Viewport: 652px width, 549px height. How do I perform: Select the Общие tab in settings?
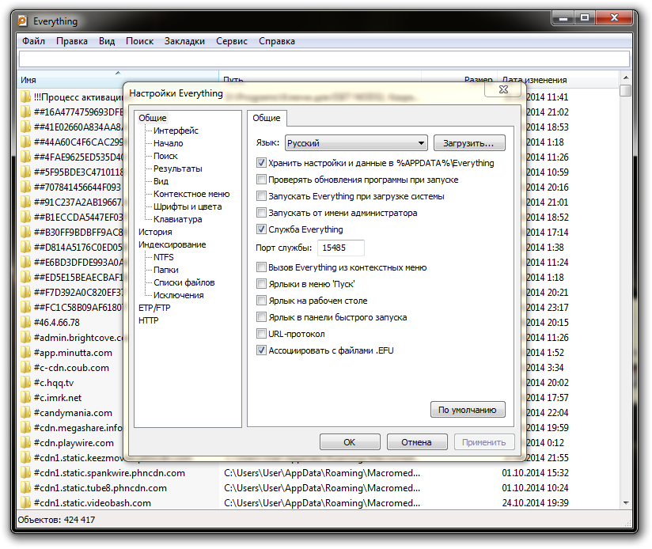[x=267, y=118]
